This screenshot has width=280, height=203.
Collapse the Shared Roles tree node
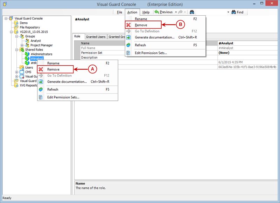point(16,50)
